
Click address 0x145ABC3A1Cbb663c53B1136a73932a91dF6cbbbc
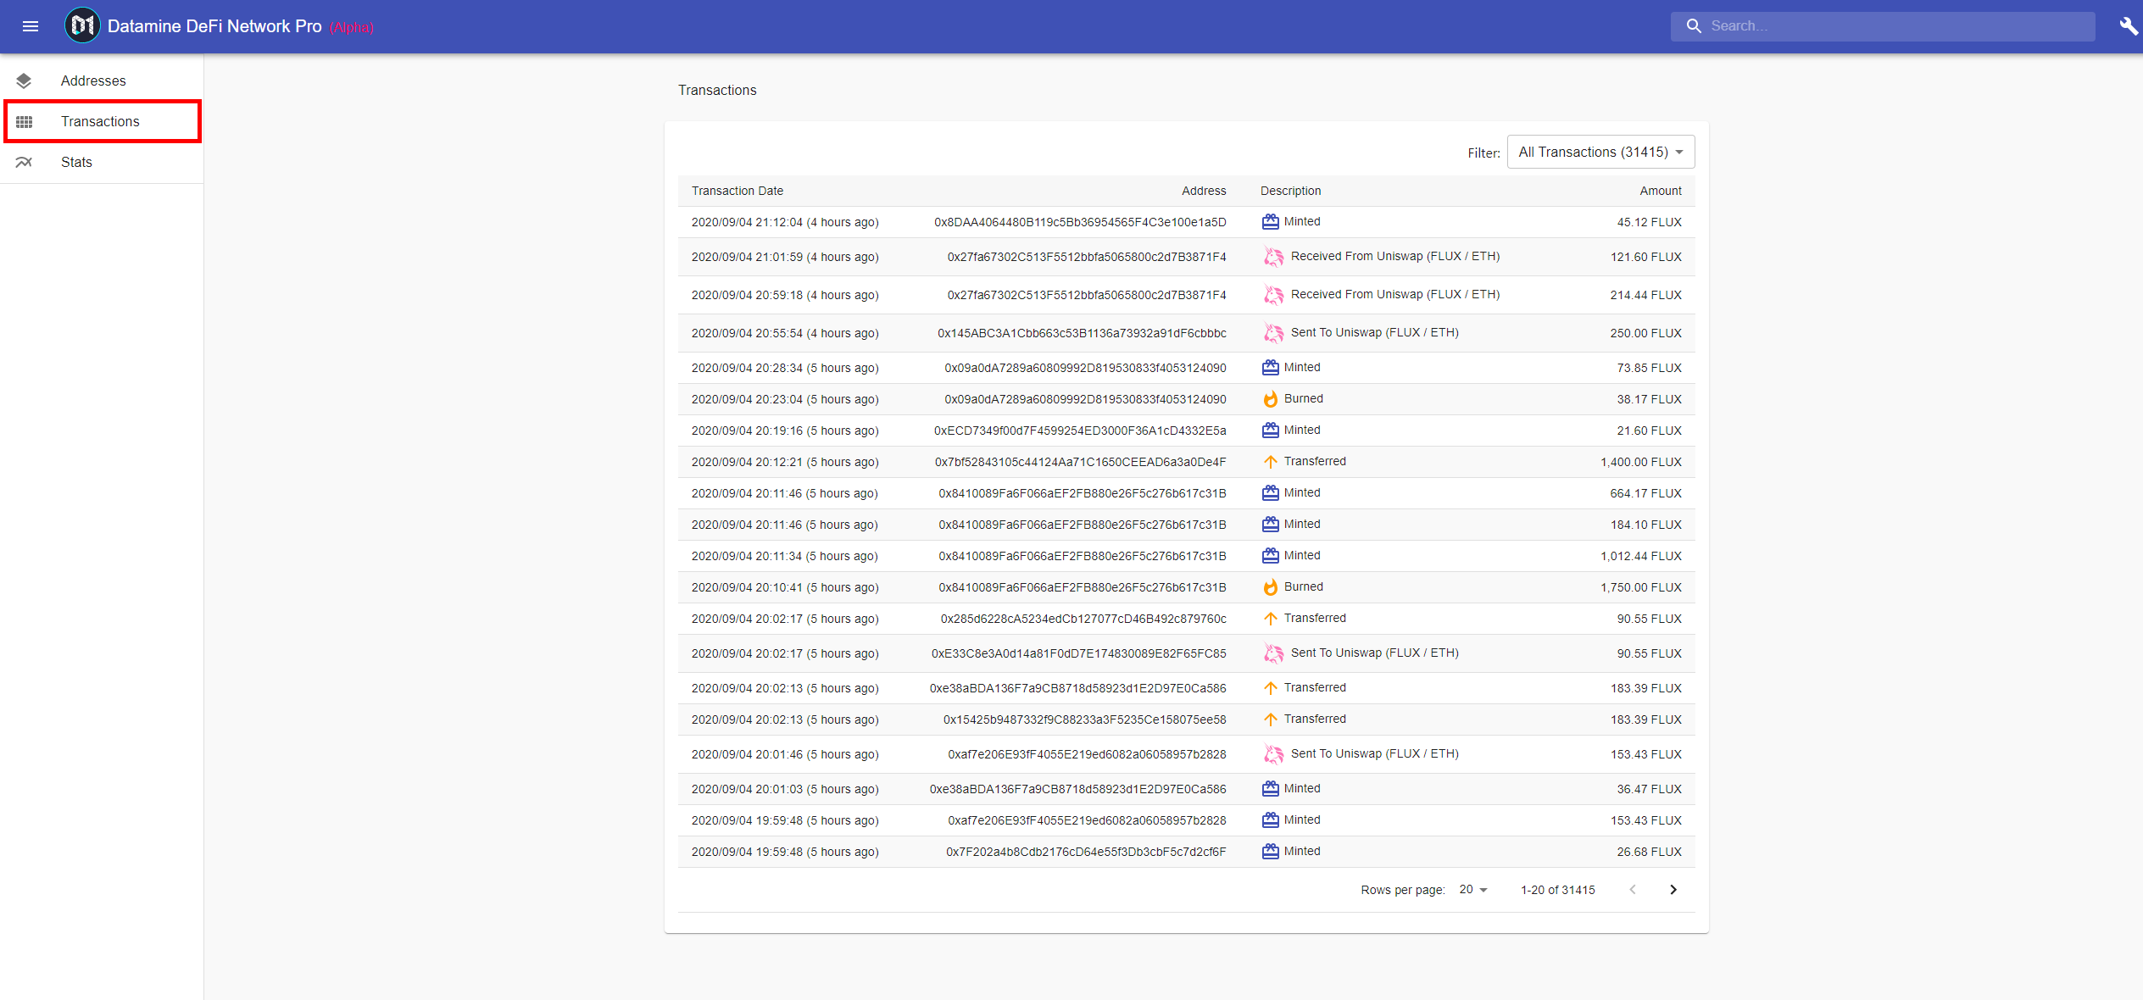click(x=1082, y=333)
